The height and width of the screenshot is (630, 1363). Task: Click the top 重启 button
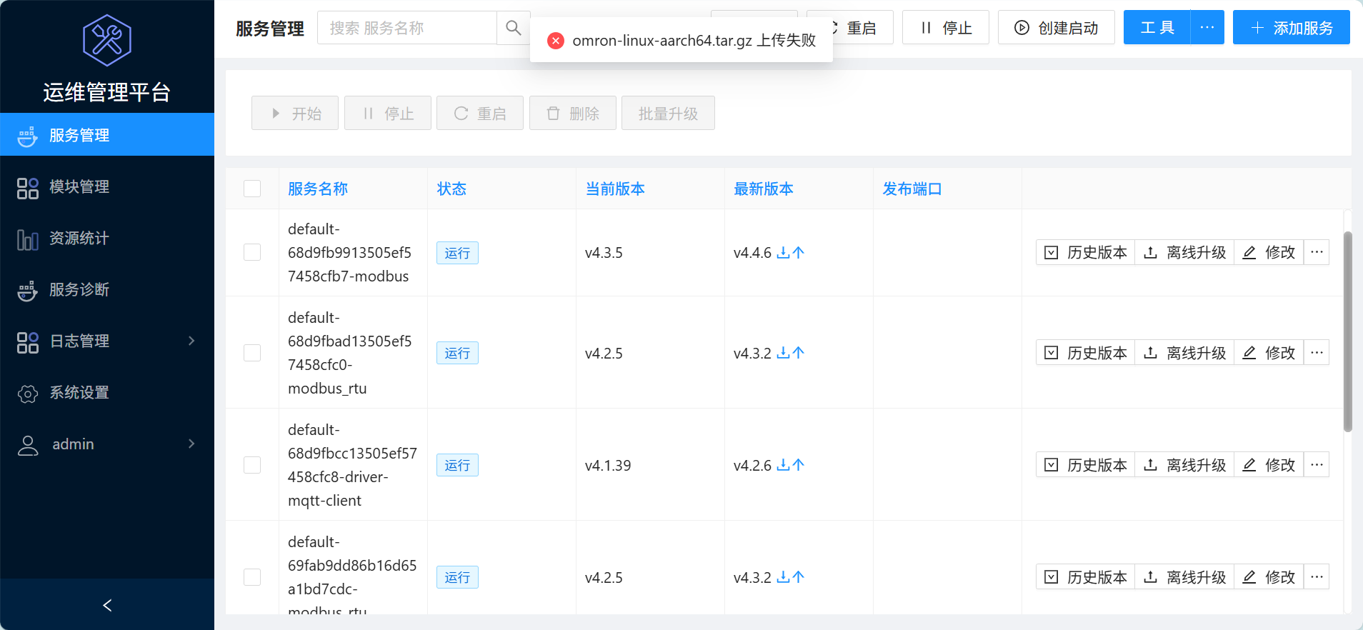coord(862,28)
